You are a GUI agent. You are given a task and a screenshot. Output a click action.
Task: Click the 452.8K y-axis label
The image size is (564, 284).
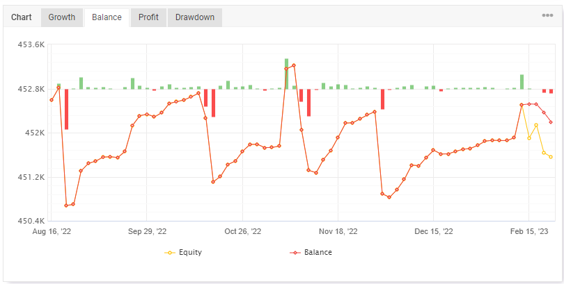coord(31,89)
